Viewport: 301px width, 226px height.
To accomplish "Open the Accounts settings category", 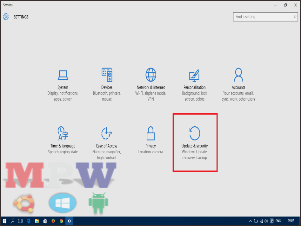I will [238, 85].
